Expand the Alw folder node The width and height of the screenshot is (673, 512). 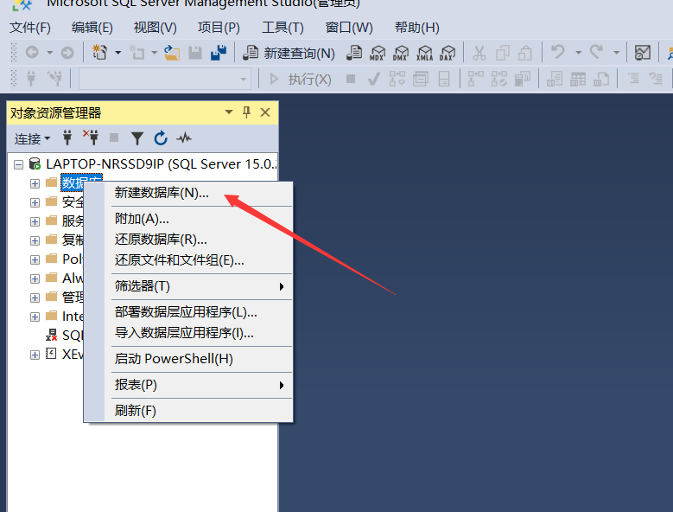pos(35,278)
